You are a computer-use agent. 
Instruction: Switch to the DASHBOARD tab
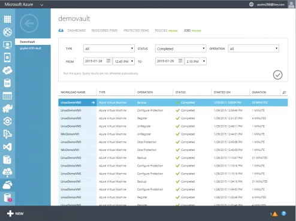coord(77,31)
